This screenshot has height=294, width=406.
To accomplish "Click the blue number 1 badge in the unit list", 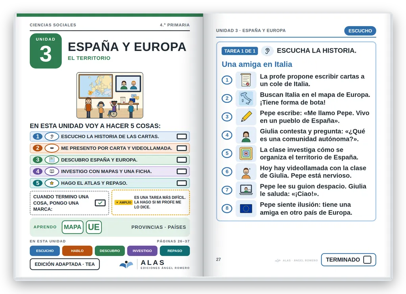I will pos(38,137).
